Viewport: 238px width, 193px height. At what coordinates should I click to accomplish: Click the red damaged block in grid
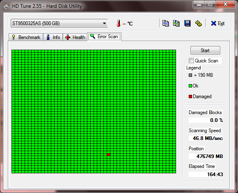[108, 154]
